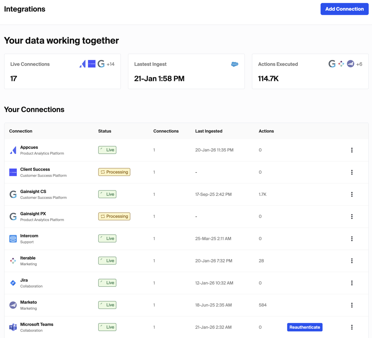Click the Intercom logo icon
This screenshot has height=338, width=372.
pyautogui.click(x=13, y=239)
